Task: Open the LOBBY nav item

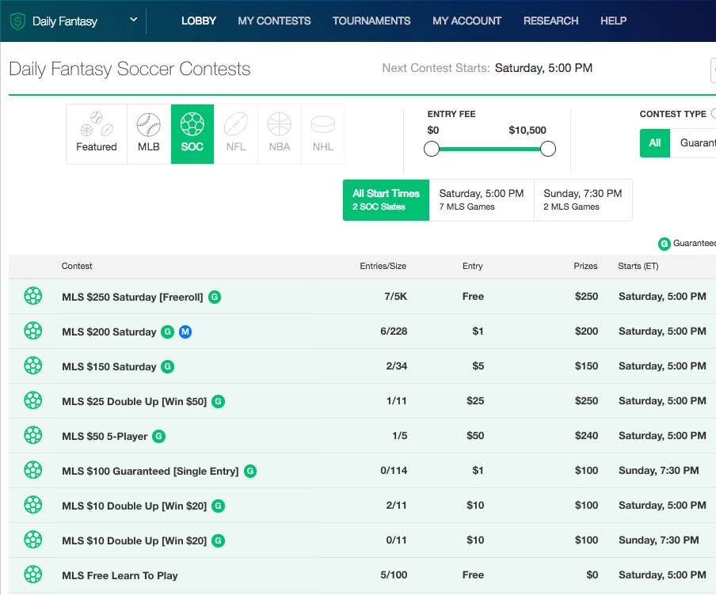Action: (199, 21)
